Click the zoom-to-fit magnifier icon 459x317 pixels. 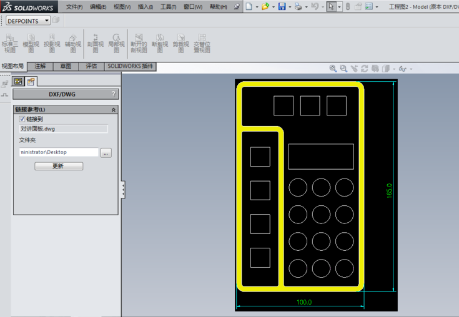click(333, 69)
